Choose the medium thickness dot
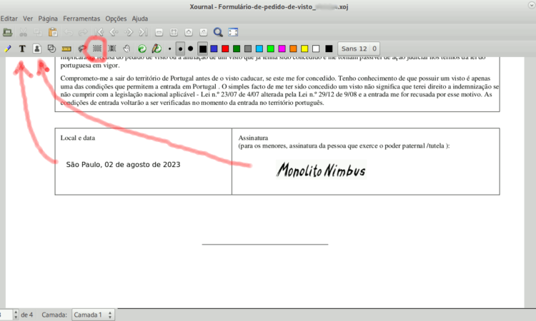Viewport: 536px width, 321px height. click(180, 49)
